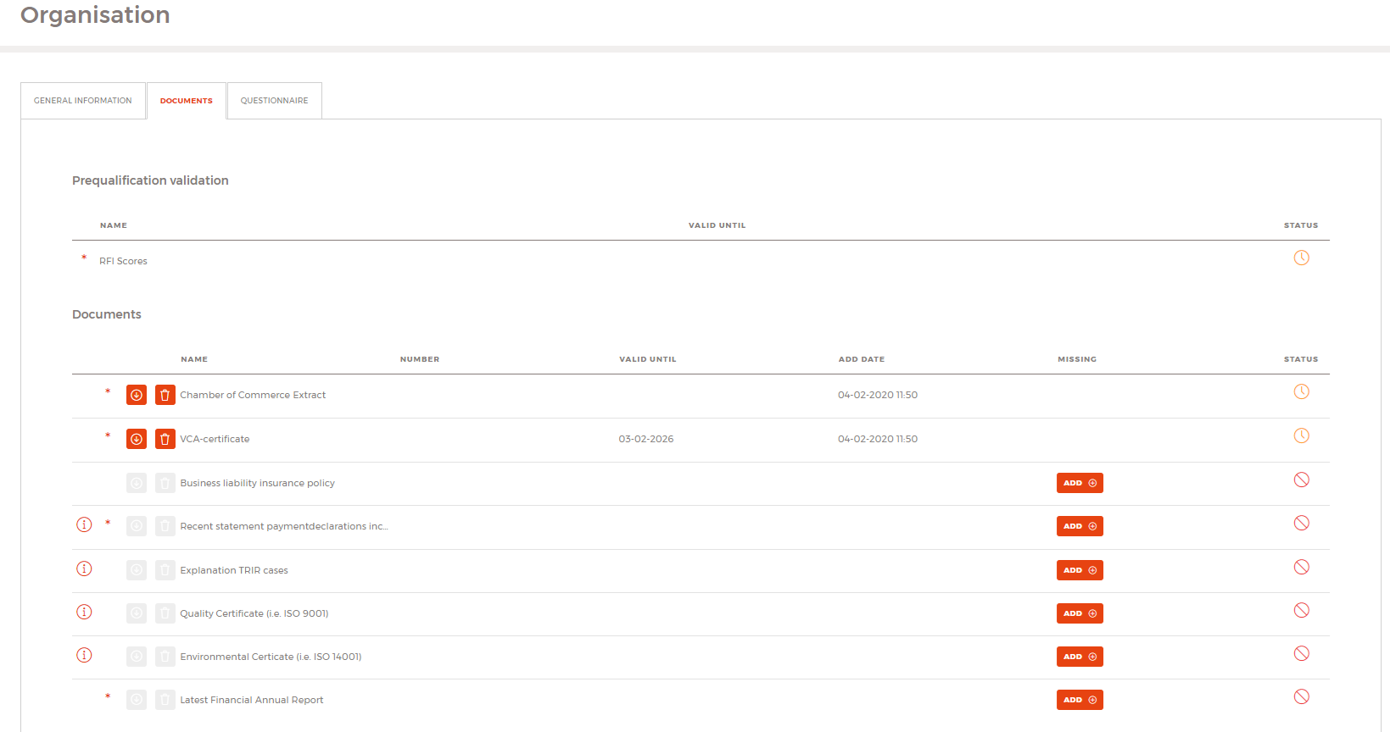Download the VCA-certificate file

pos(136,439)
